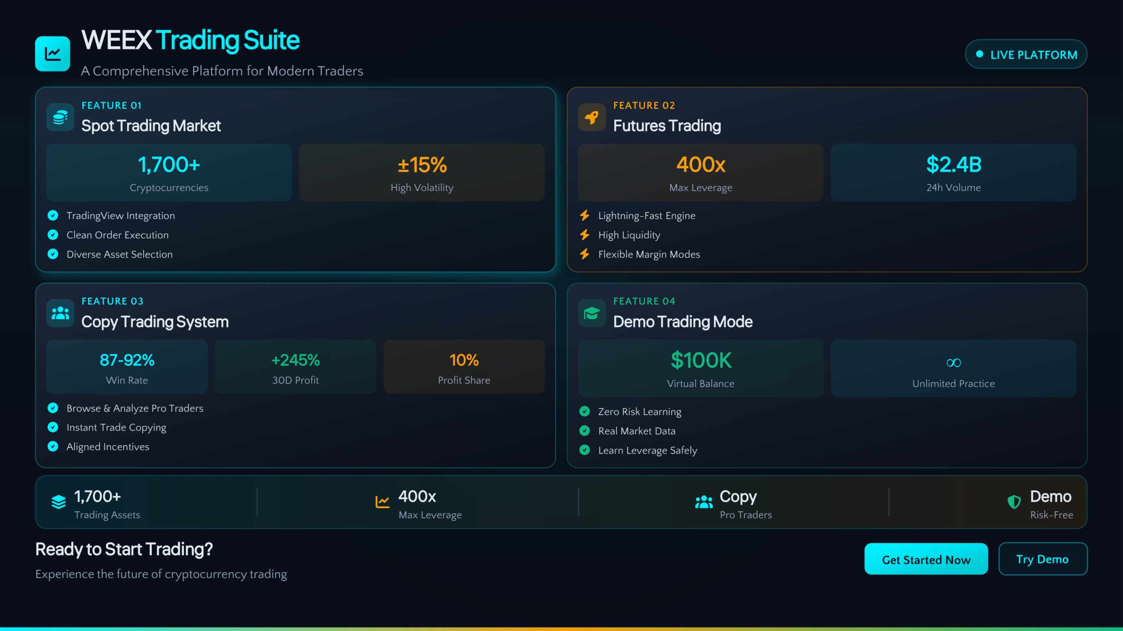
Task: Click the FEATURE 03 label
Action: coord(112,301)
